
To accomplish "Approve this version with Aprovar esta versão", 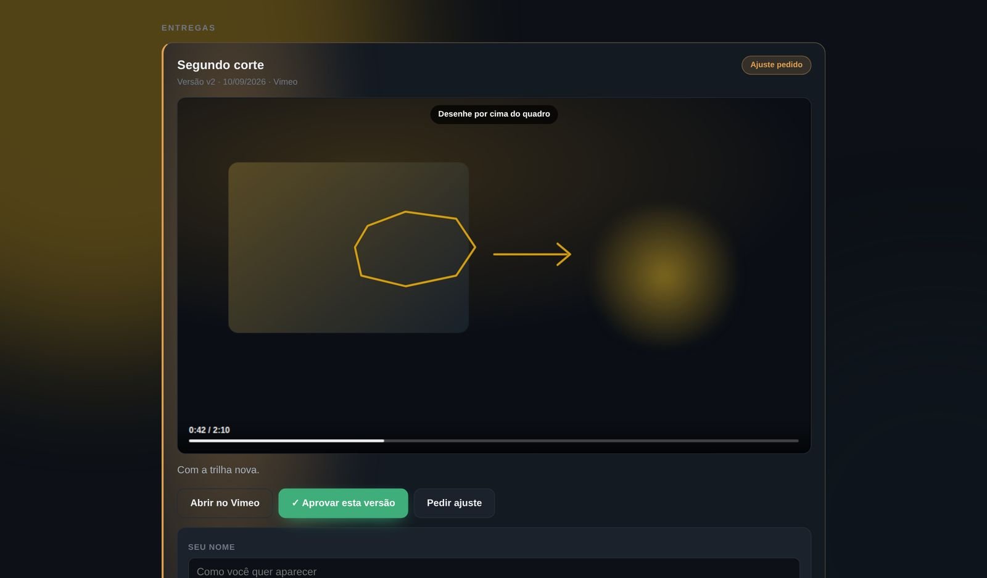I will [x=343, y=503].
